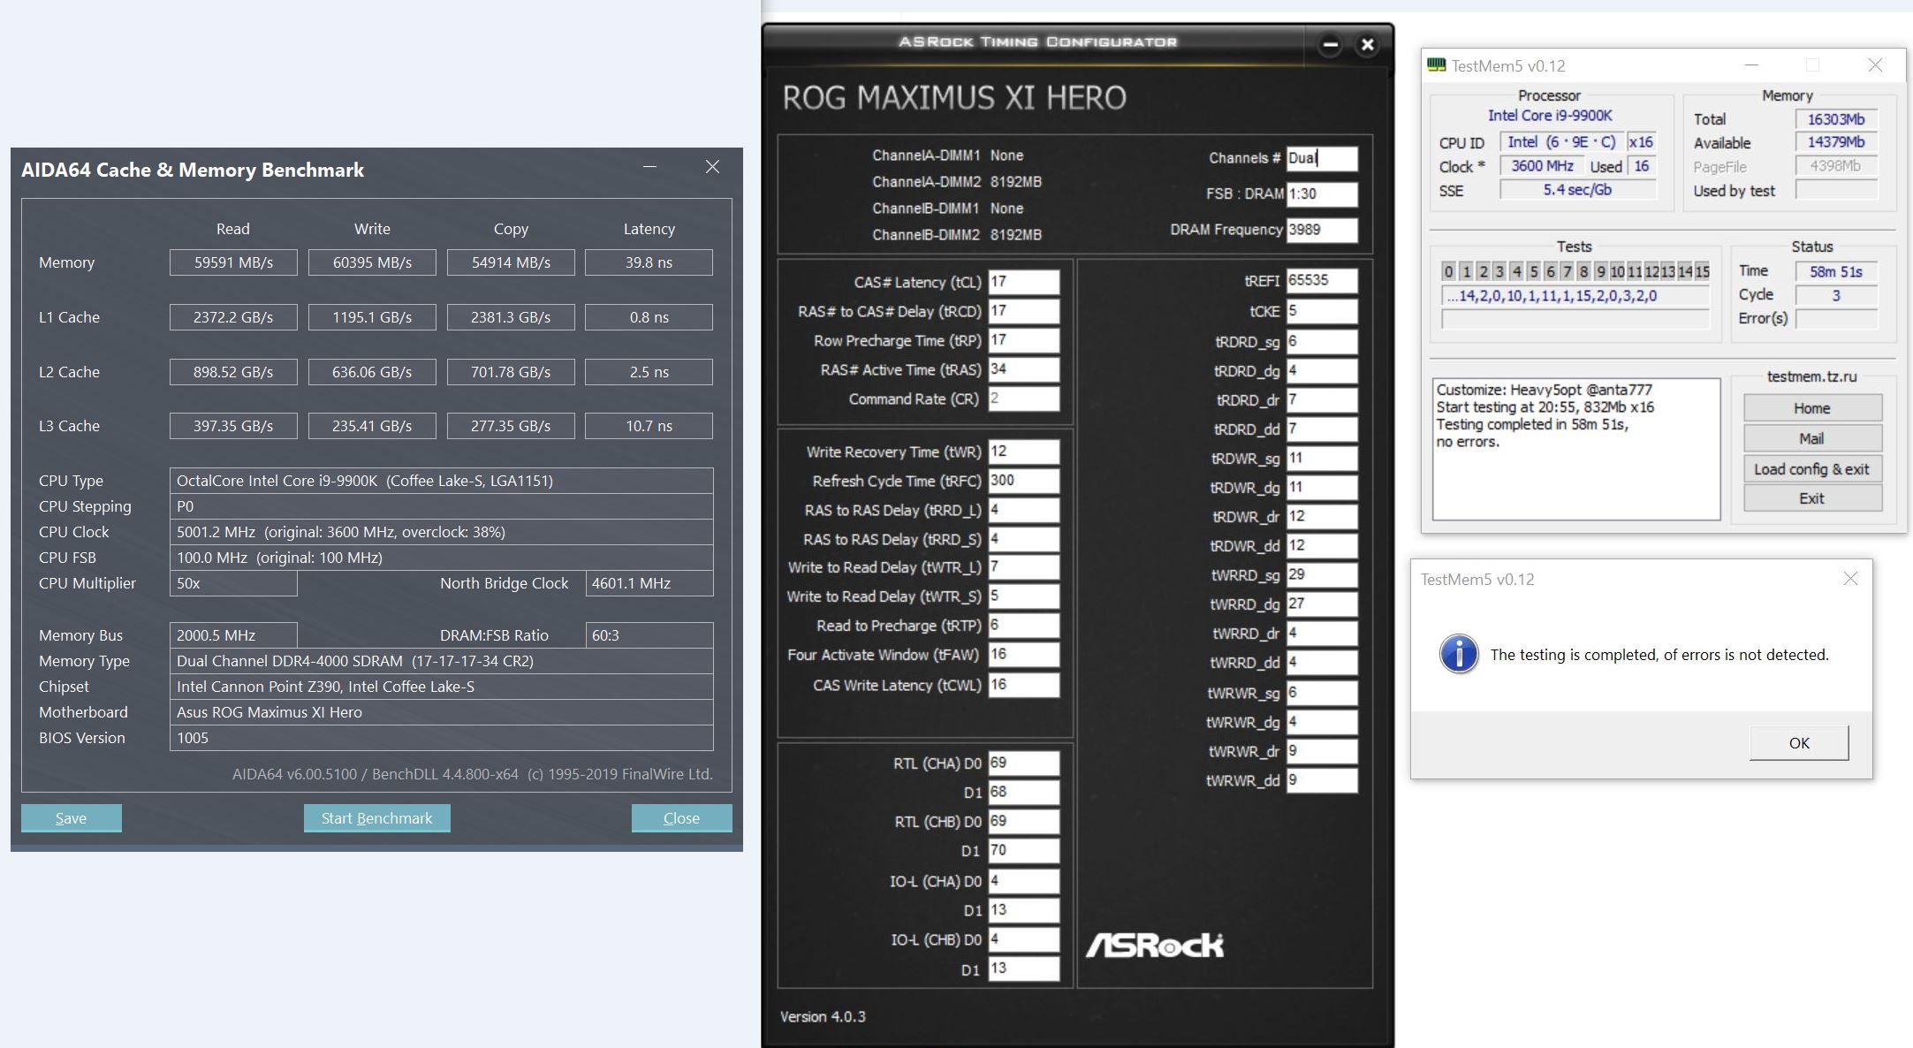Image resolution: width=1913 pixels, height=1048 pixels.
Task: Click the TestMem5 app icon in title bar
Action: coord(1437,65)
